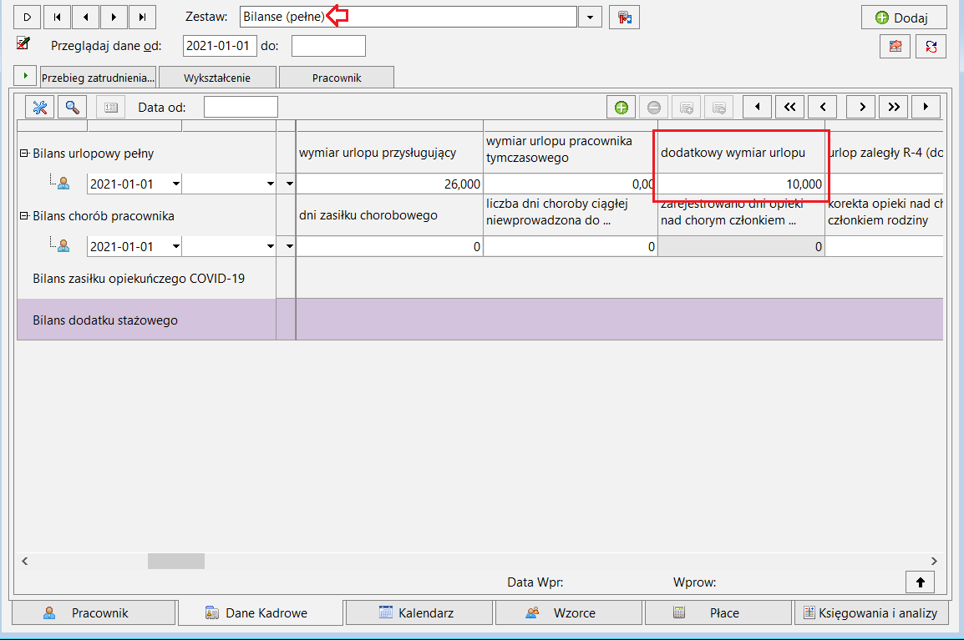This screenshot has width=964, height=640.
Task: Open narrow dropdown arrow in Bilans chorób row
Action: click(290, 246)
